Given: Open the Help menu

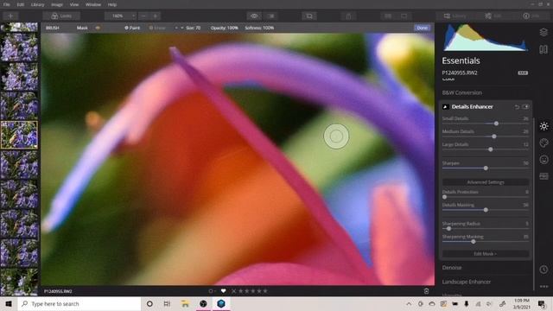Looking at the screenshot, I should point(112,4).
